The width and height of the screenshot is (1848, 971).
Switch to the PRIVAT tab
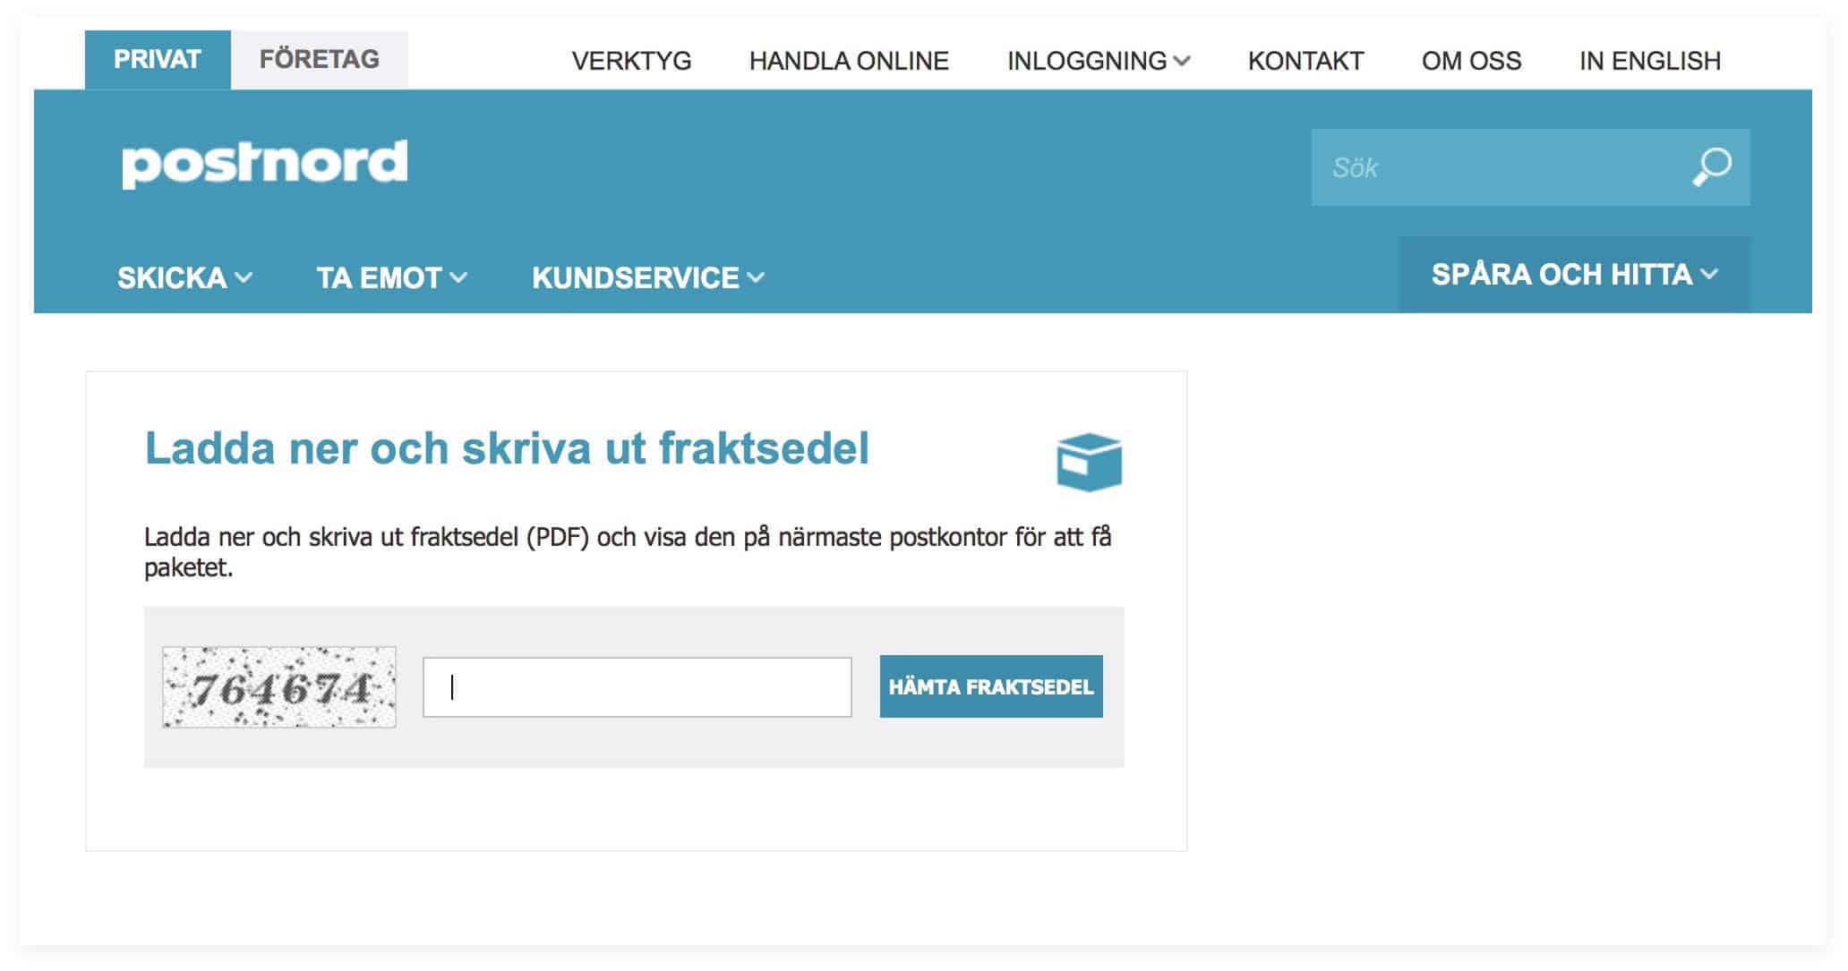[158, 60]
